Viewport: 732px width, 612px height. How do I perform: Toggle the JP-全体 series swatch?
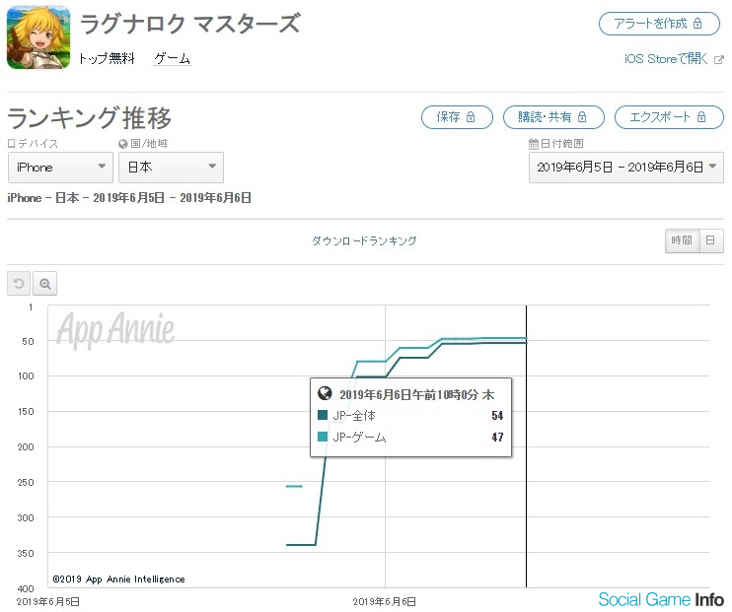(323, 415)
